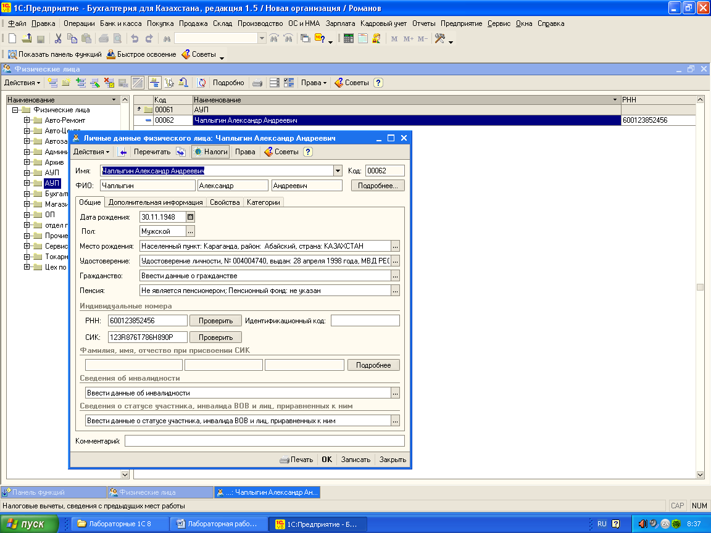Click the help question icon in list toolbar

[378, 83]
